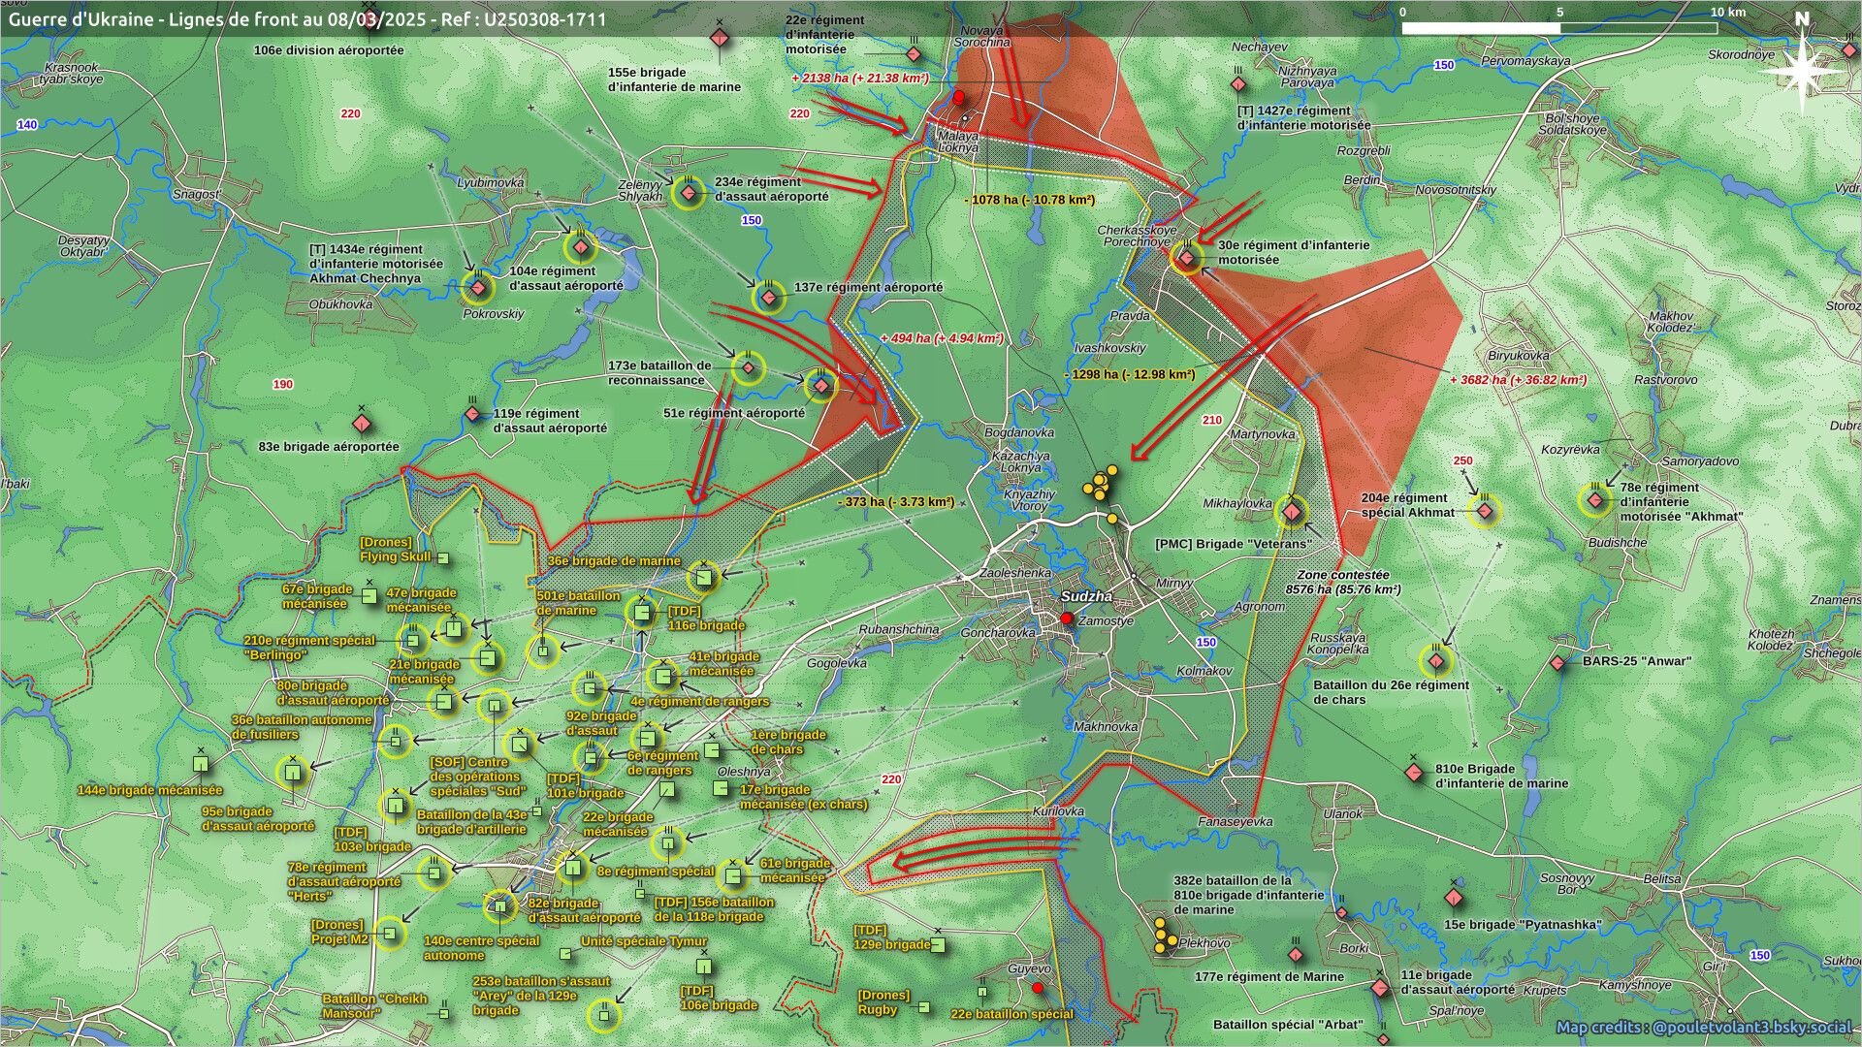Click the 234e régiment d'assaut aéroporté unit marker
Image resolution: width=1862 pixels, height=1047 pixels.
click(689, 193)
